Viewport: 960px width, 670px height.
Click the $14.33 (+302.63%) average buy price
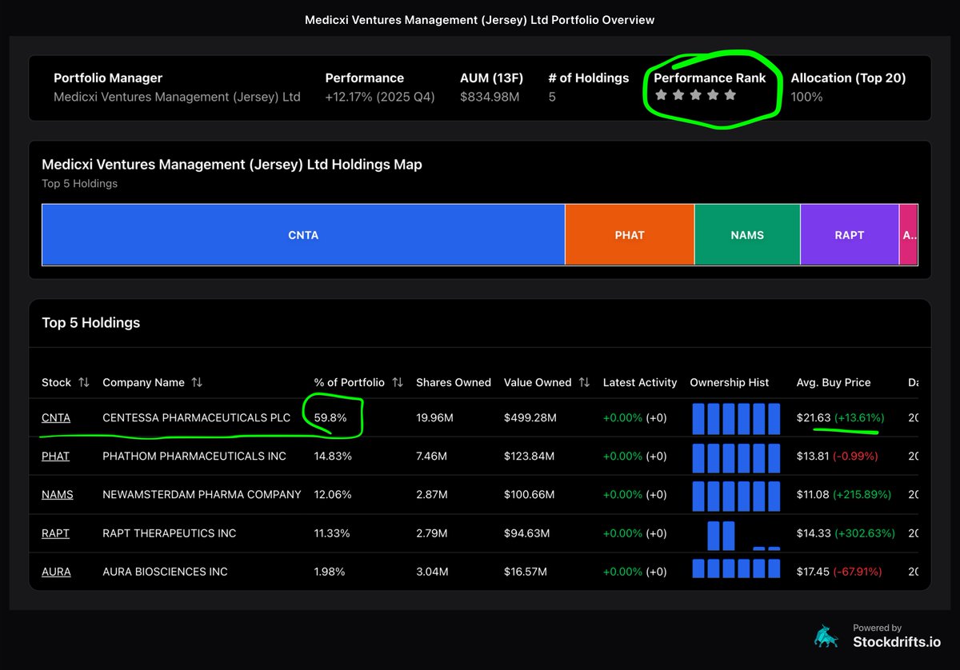coord(846,533)
